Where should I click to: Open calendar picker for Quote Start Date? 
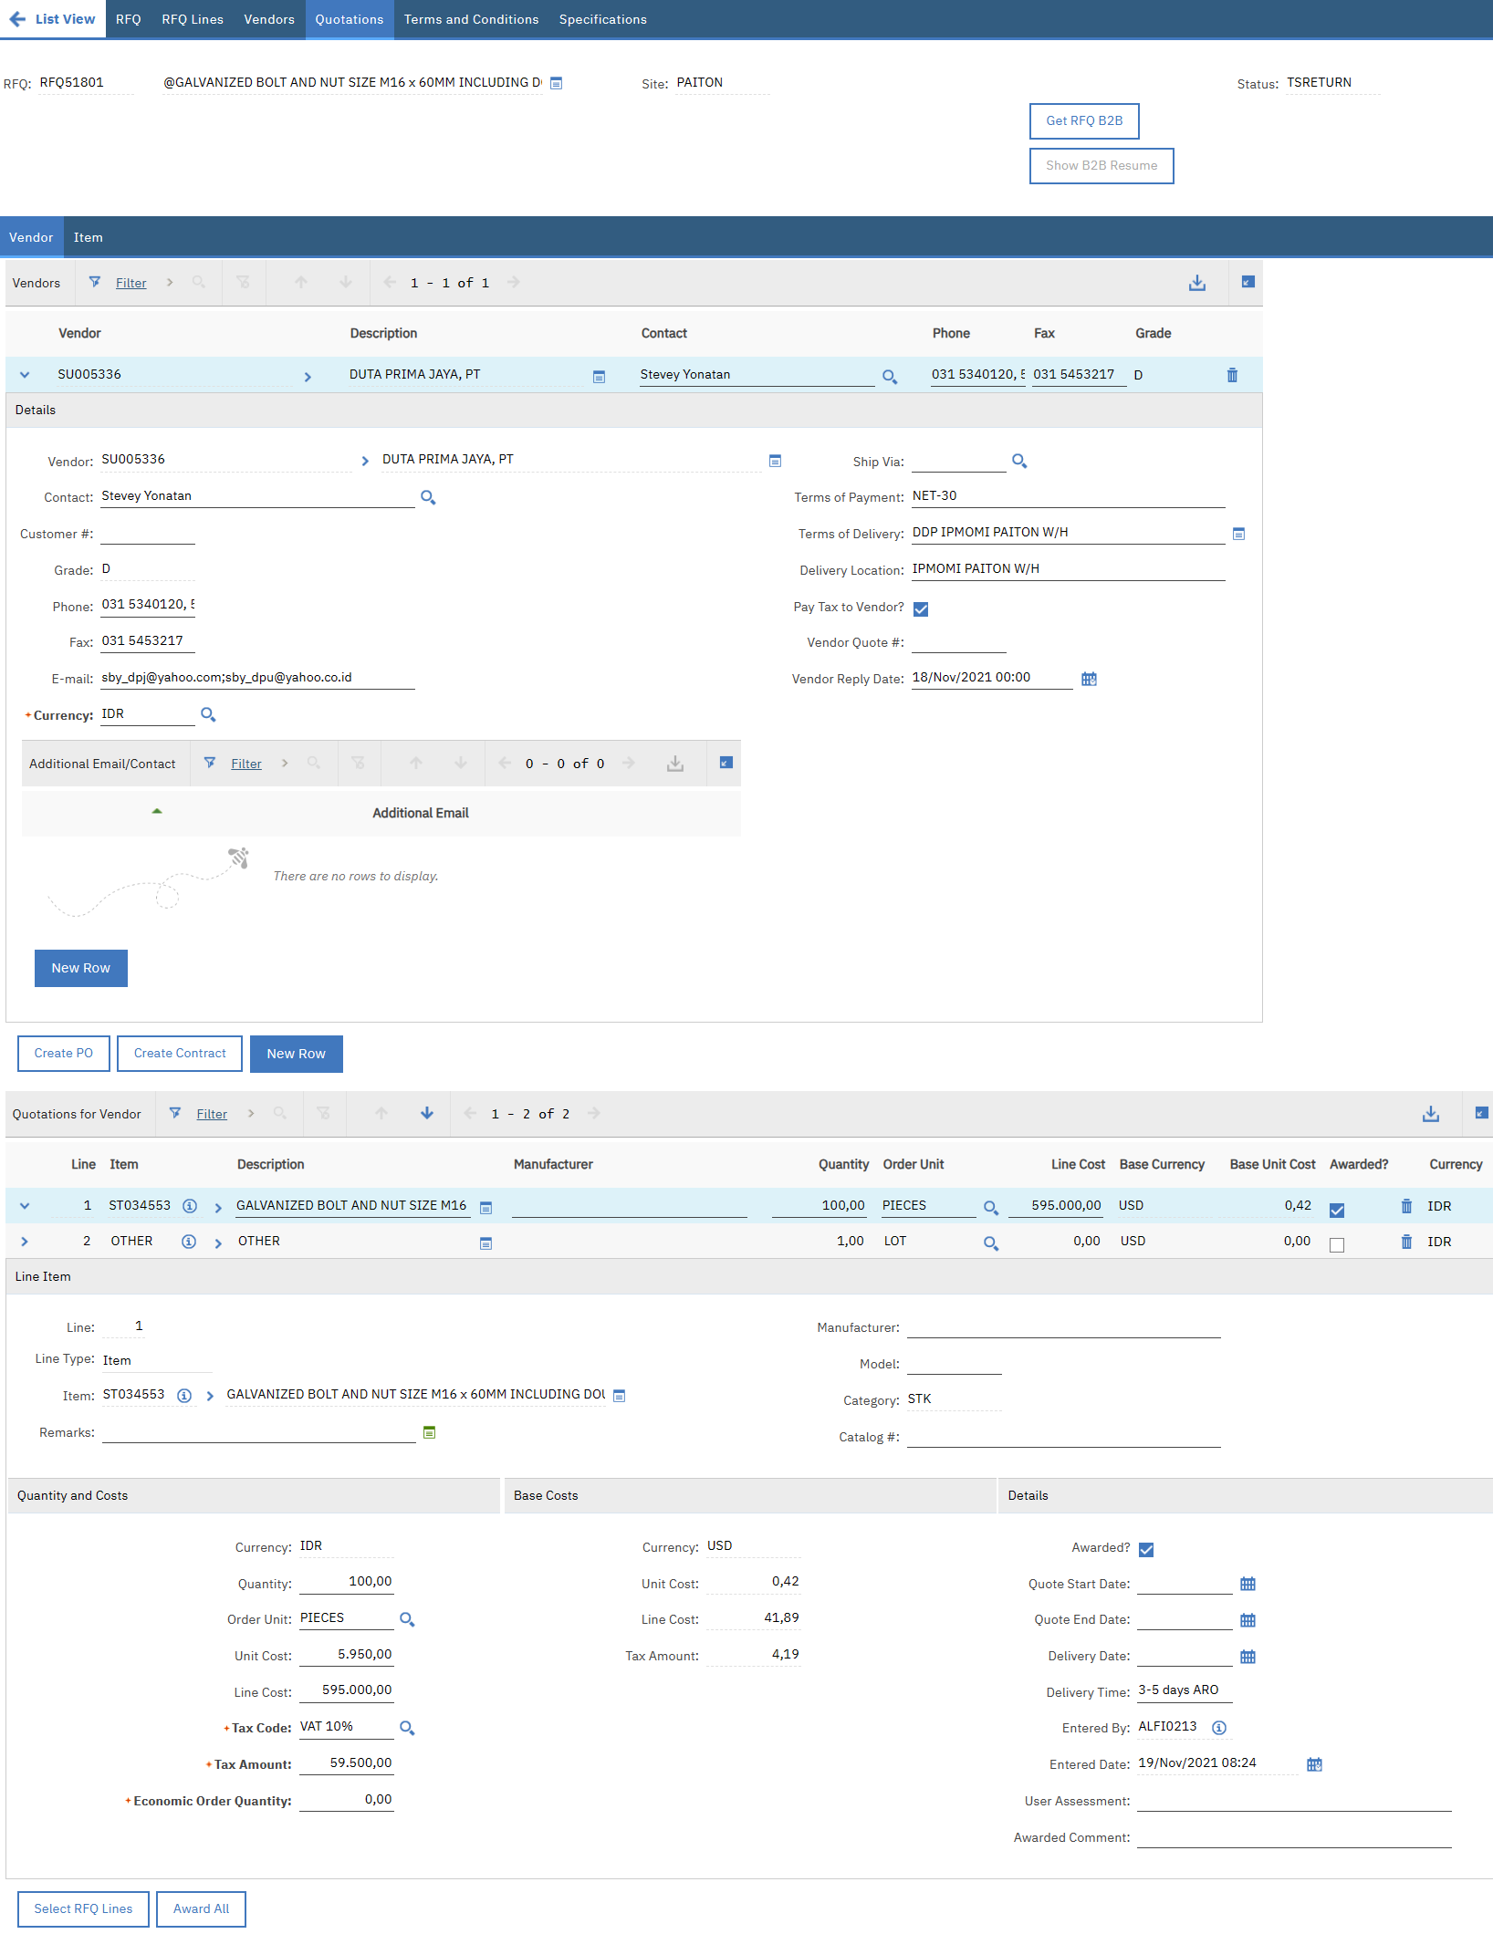pyautogui.click(x=1248, y=1585)
